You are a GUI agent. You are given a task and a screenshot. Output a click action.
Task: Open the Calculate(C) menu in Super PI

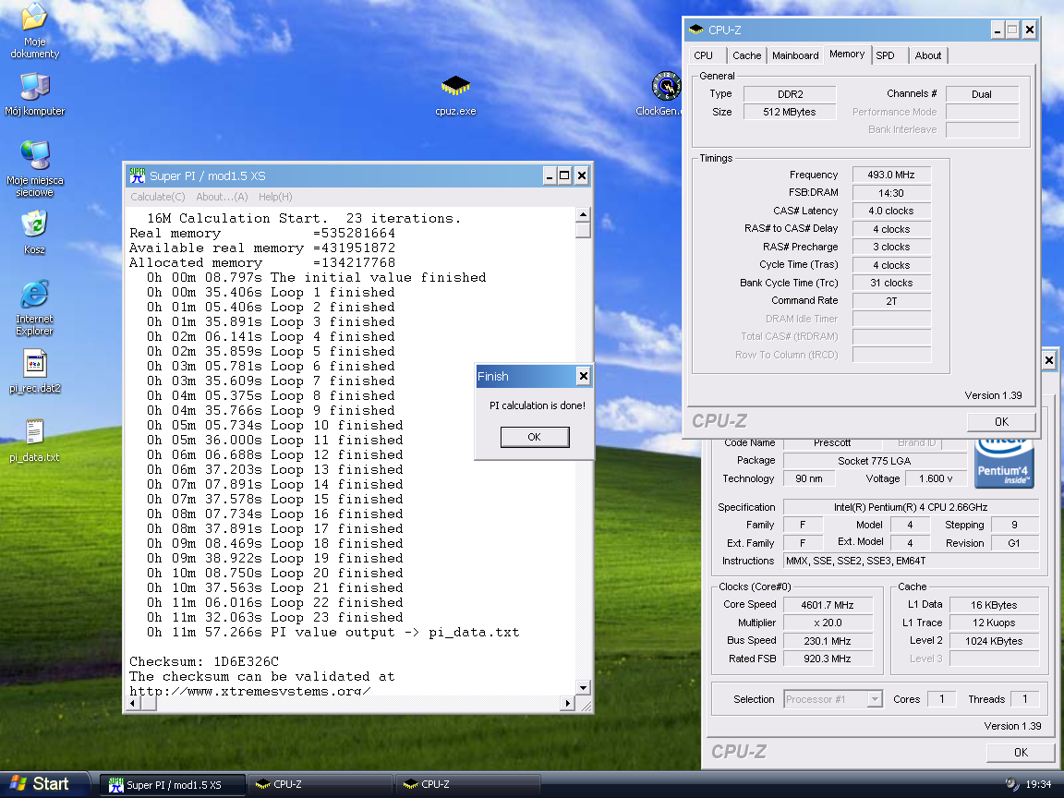[157, 197]
